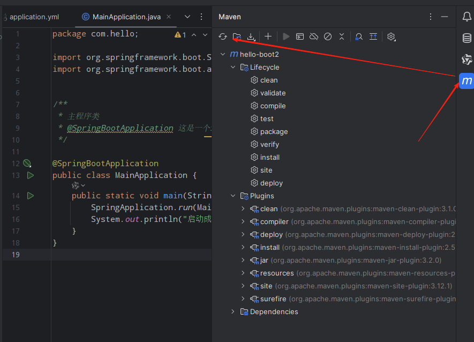The width and height of the screenshot is (474, 342).
Task: Toggle Maven tool window button
Action: pyautogui.click(x=467, y=81)
